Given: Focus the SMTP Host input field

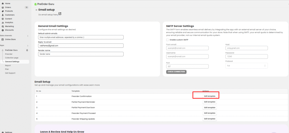Looking at the screenshot, I should tap(247, 48).
